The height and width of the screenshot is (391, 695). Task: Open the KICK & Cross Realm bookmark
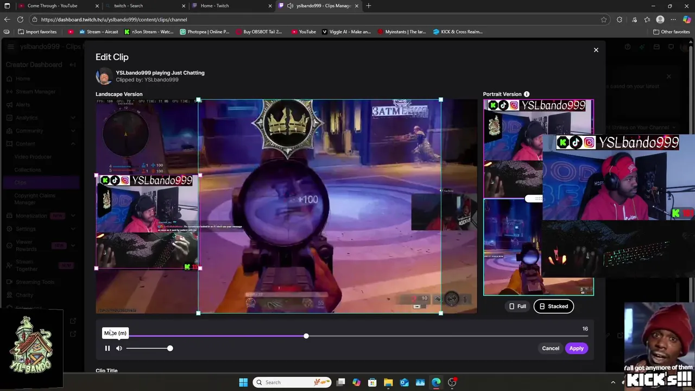[458, 31]
